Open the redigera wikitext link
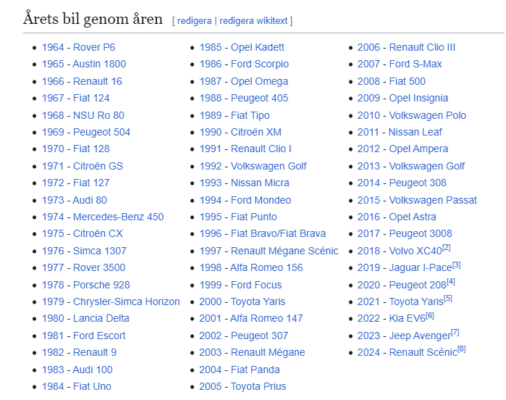This screenshot has width=506, height=400. click(253, 21)
